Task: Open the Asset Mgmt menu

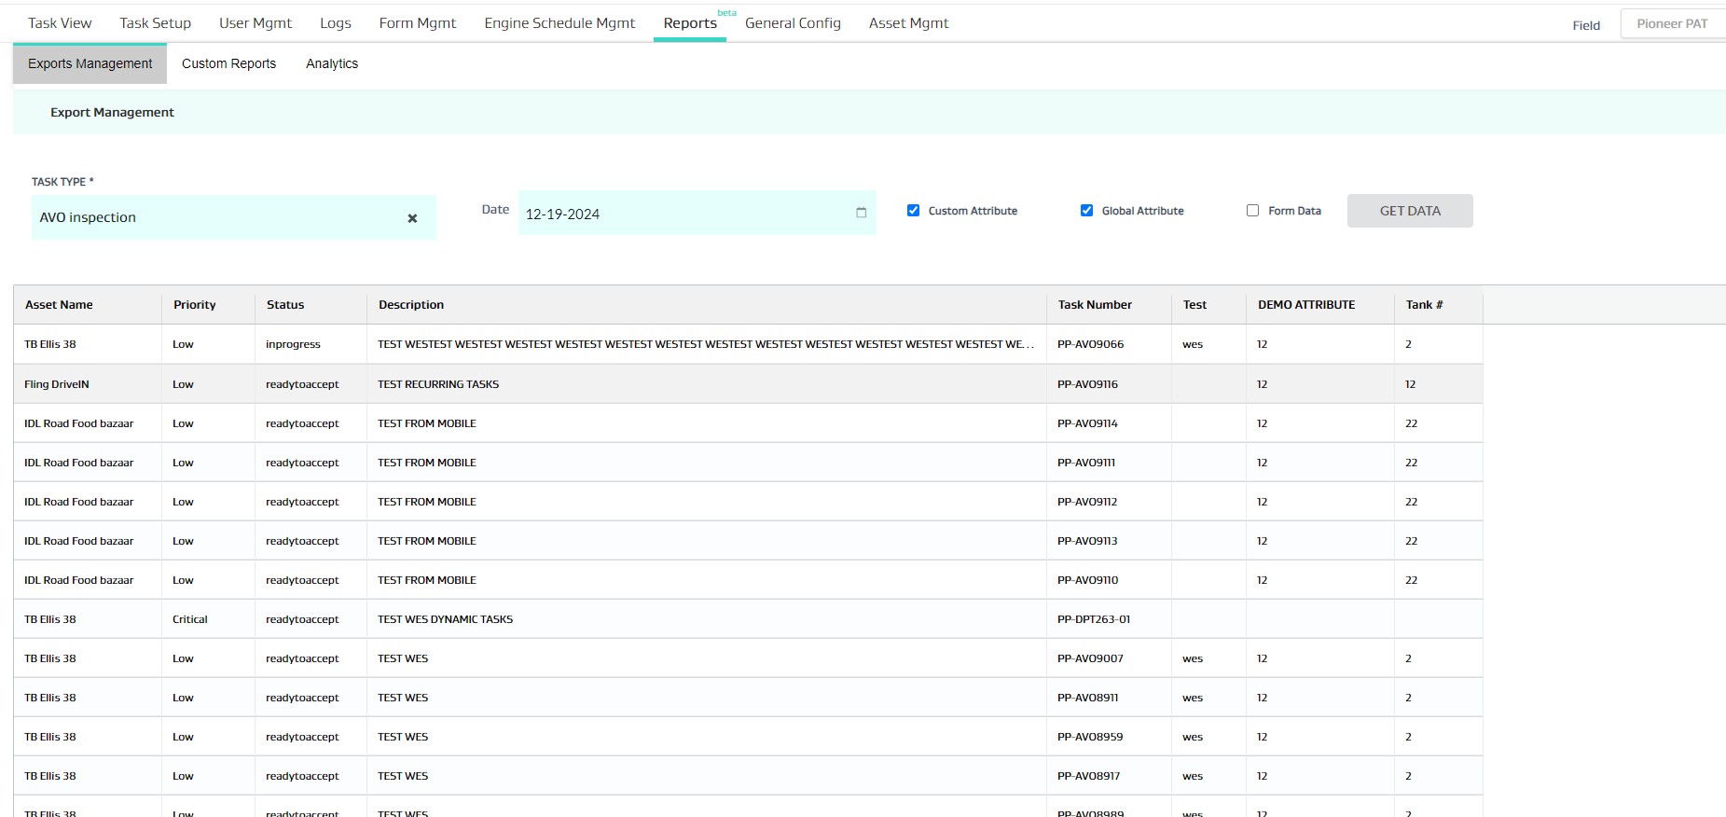Action: coord(908,23)
